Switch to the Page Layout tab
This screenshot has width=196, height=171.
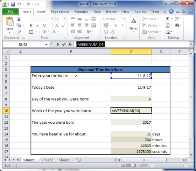59,12
